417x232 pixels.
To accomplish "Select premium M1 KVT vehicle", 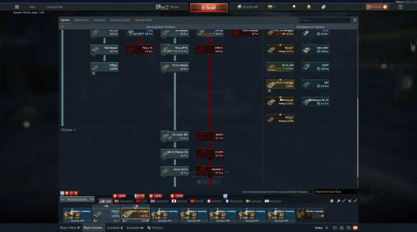I will coord(280,50).
